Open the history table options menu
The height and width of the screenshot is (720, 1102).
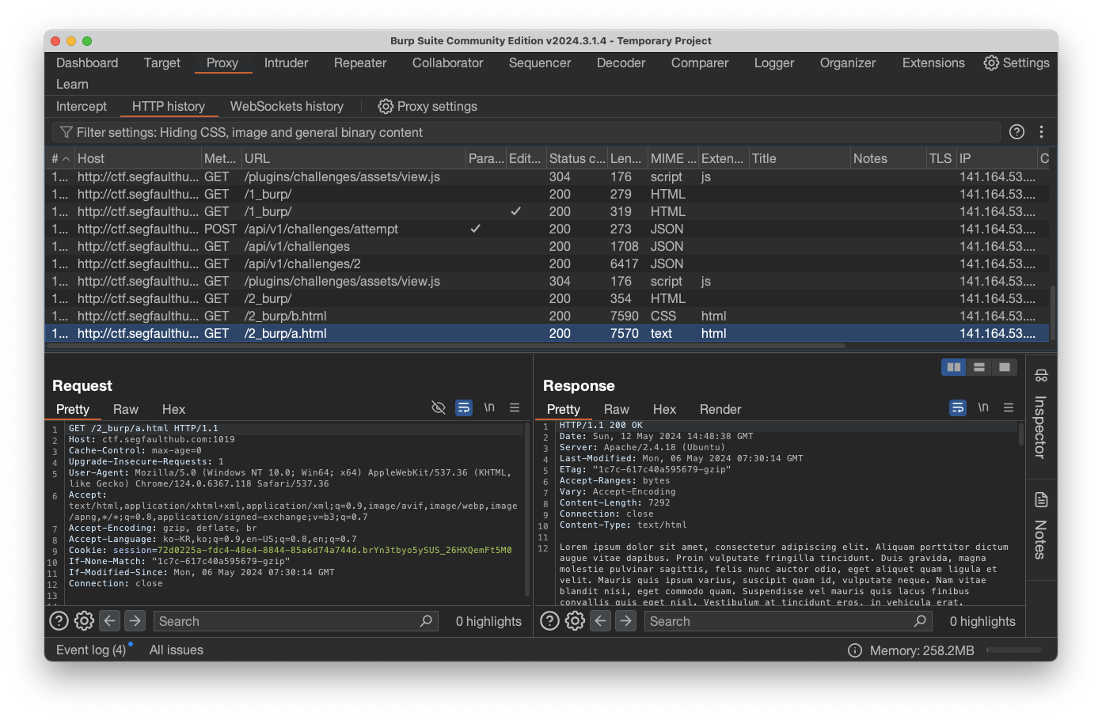coord(1041,132)
